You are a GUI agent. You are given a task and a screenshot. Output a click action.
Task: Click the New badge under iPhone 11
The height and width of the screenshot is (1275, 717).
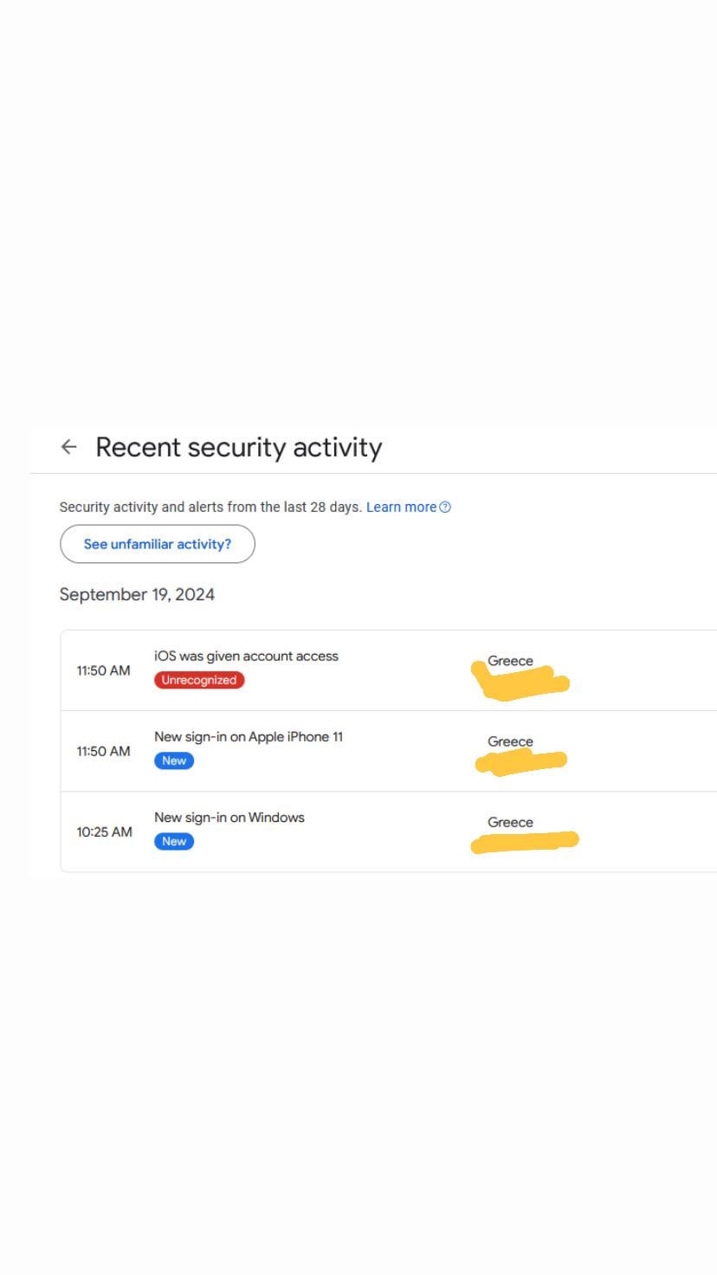174,760
